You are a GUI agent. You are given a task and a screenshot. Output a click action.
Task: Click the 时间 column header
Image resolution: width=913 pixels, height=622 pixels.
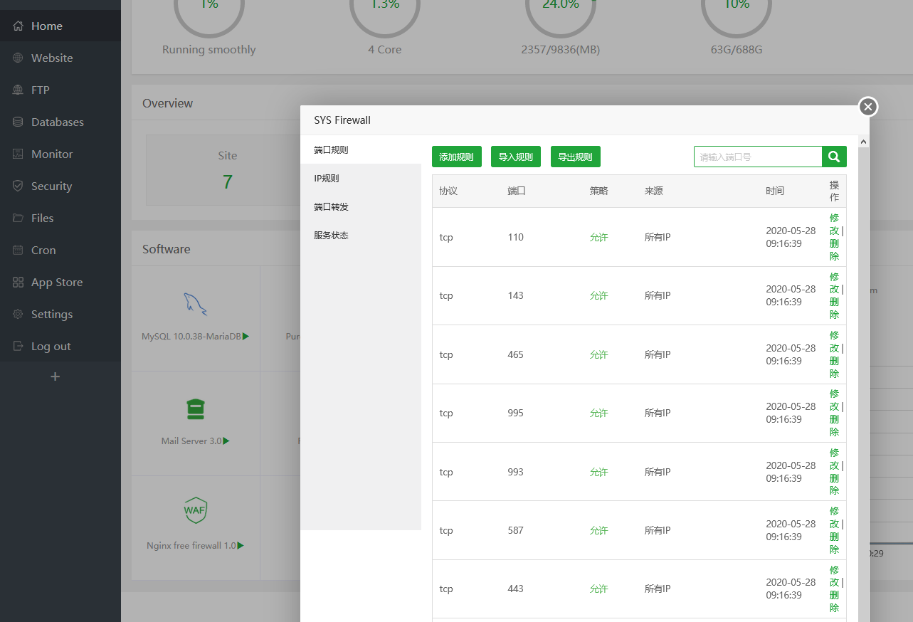click(775, 191)
